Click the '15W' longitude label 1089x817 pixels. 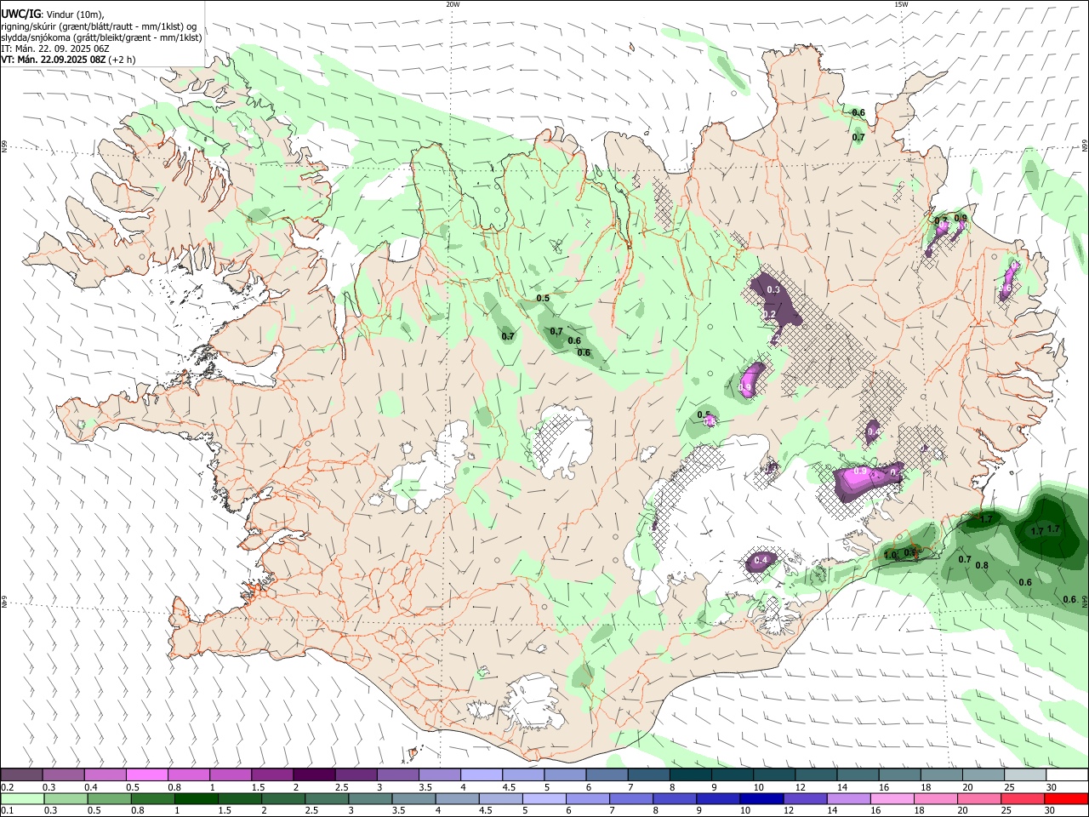901,4
